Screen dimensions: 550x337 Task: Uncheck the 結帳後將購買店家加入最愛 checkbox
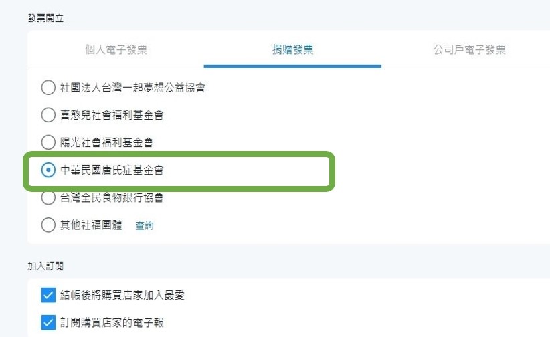point(48,295)
